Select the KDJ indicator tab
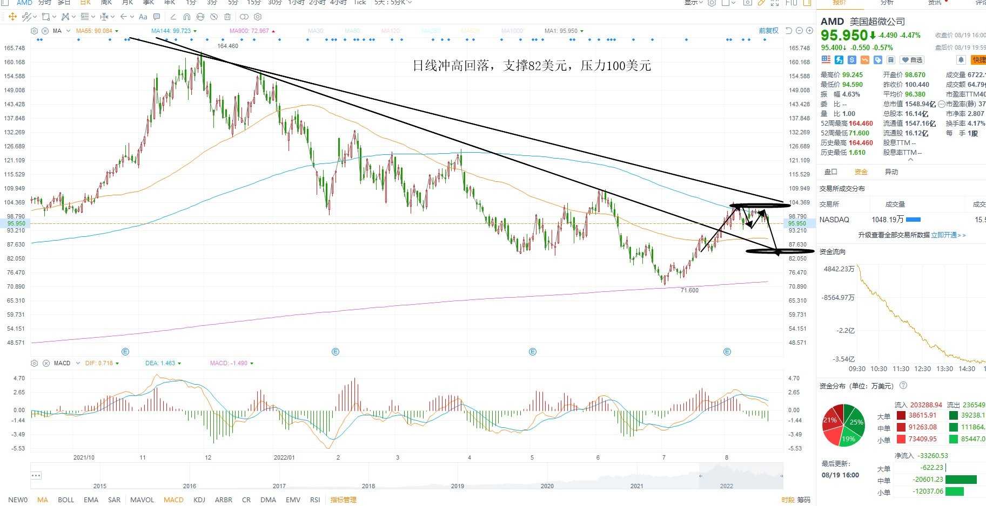This screenshot has height=506, width=986. pos(199,500)
